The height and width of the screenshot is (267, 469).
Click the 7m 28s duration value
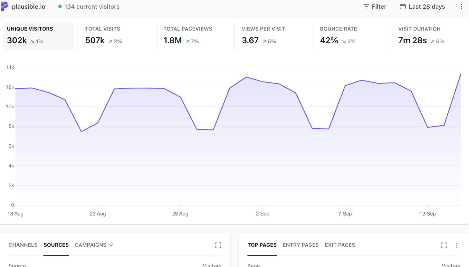point(413,41)
